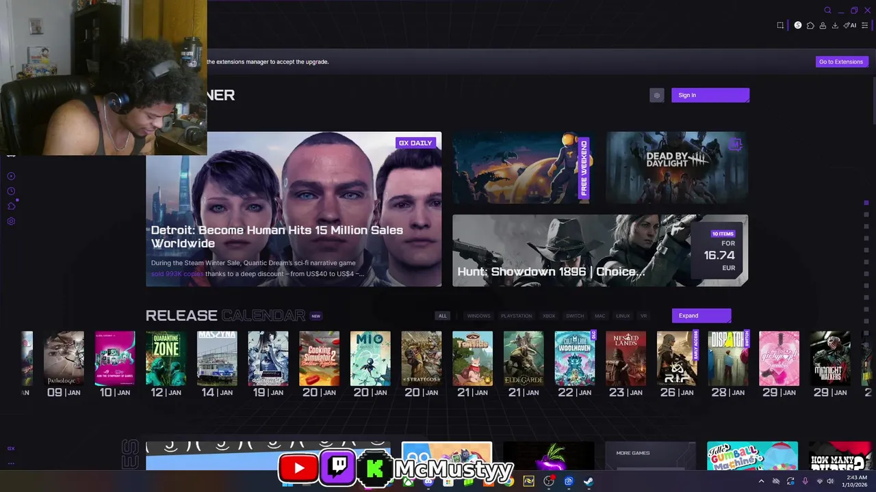Open the three-dot sidebar more menu
The image size is (876, 492).
(11, 463)
